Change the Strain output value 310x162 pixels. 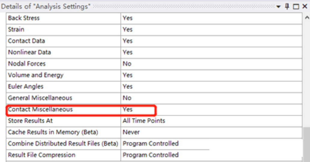(211, 30)
